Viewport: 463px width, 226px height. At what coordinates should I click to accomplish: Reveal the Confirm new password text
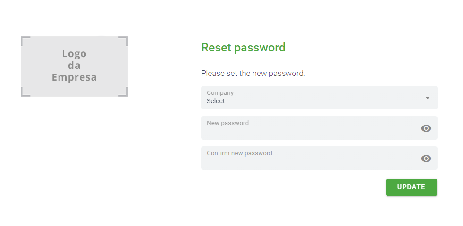[x=426, y=159]
